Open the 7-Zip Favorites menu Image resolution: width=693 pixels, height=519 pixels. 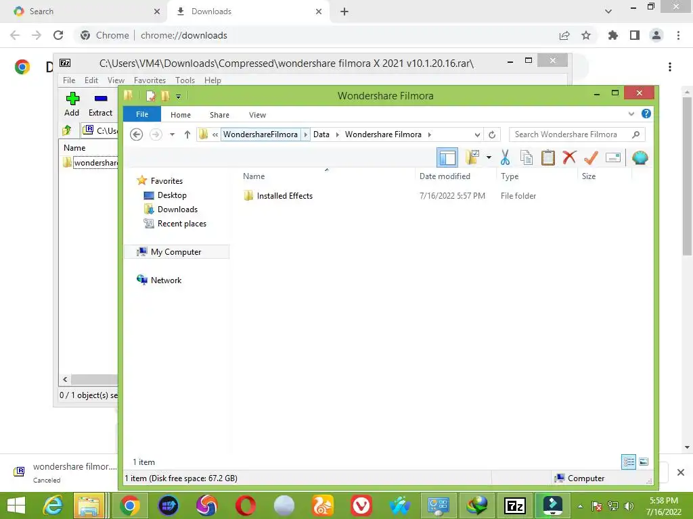(x=150, y=80)
